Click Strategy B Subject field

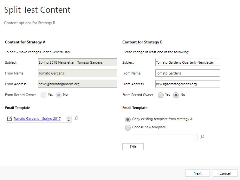click(x=187, y=62)
